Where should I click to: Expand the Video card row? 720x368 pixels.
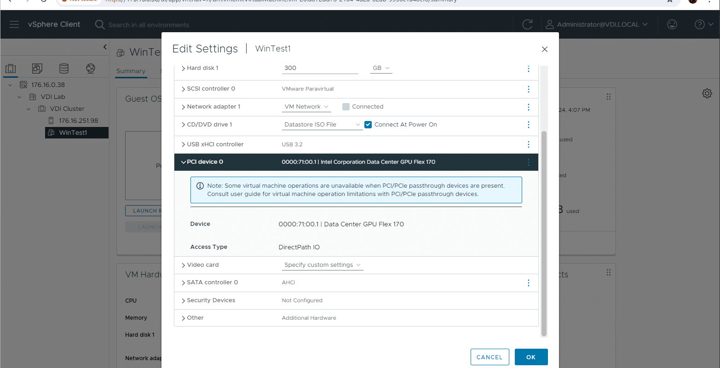point(184,265)
